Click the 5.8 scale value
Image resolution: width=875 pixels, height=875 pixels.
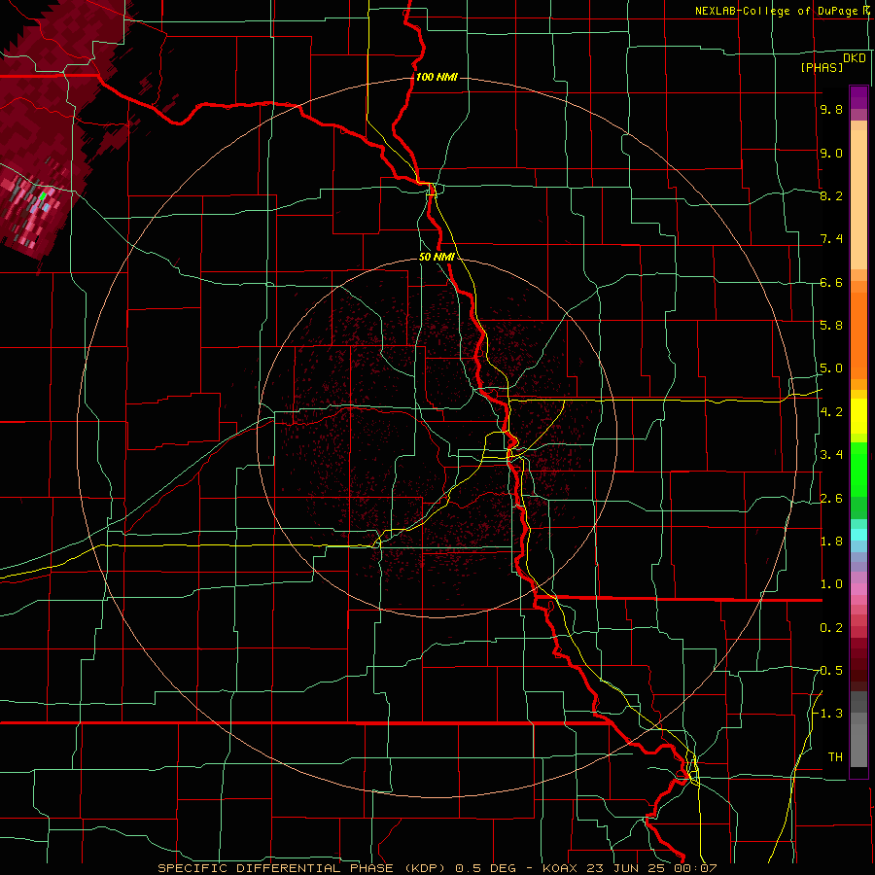coord(831,326)
